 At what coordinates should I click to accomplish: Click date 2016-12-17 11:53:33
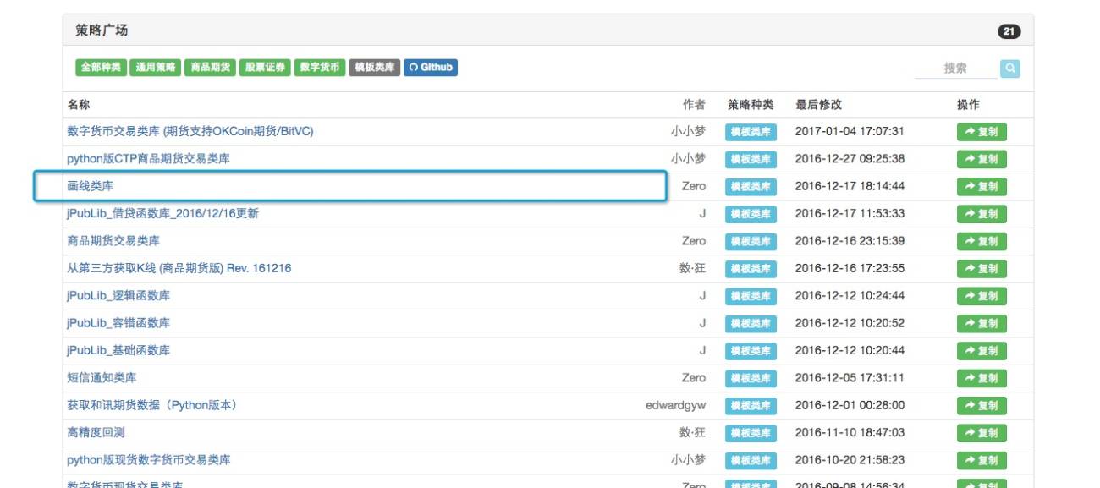(850, 213)
